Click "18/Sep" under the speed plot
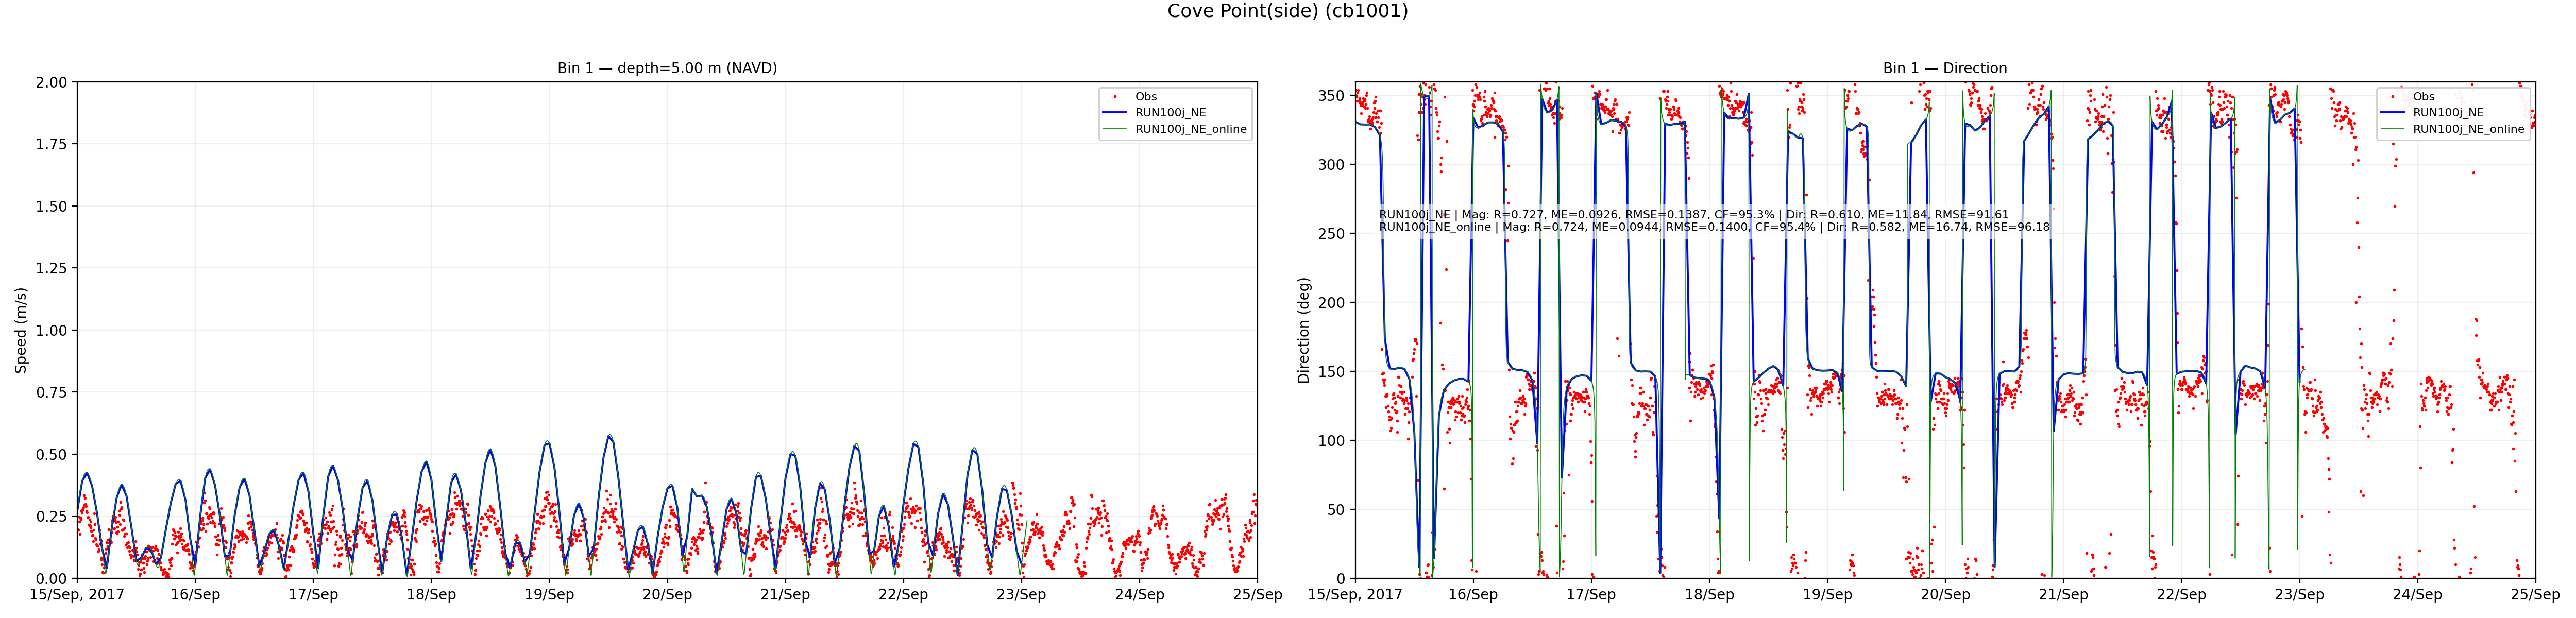This screenshot has width=2576, height=618. pos(431,595)
